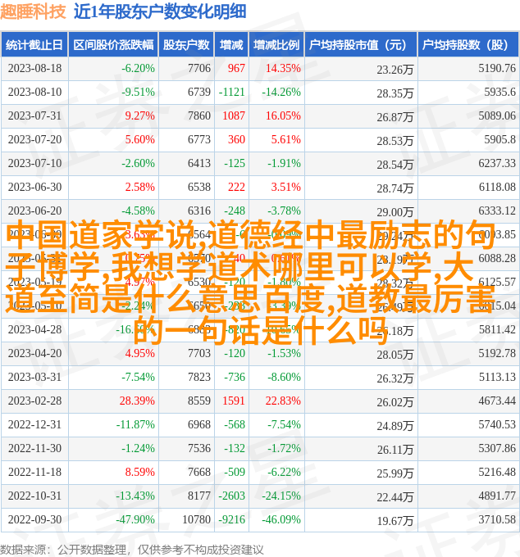Click the 数据来源 footer disclaimer text
The height and width of the screenshot is (557, 520).
pos(131,549)
